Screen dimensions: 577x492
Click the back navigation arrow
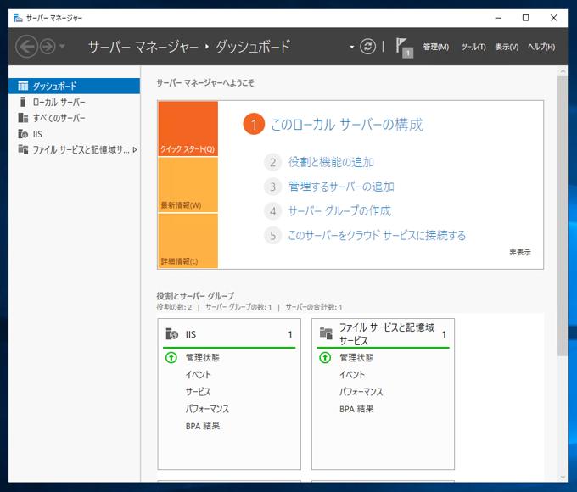pyautogui.click(x=26, y=47)
